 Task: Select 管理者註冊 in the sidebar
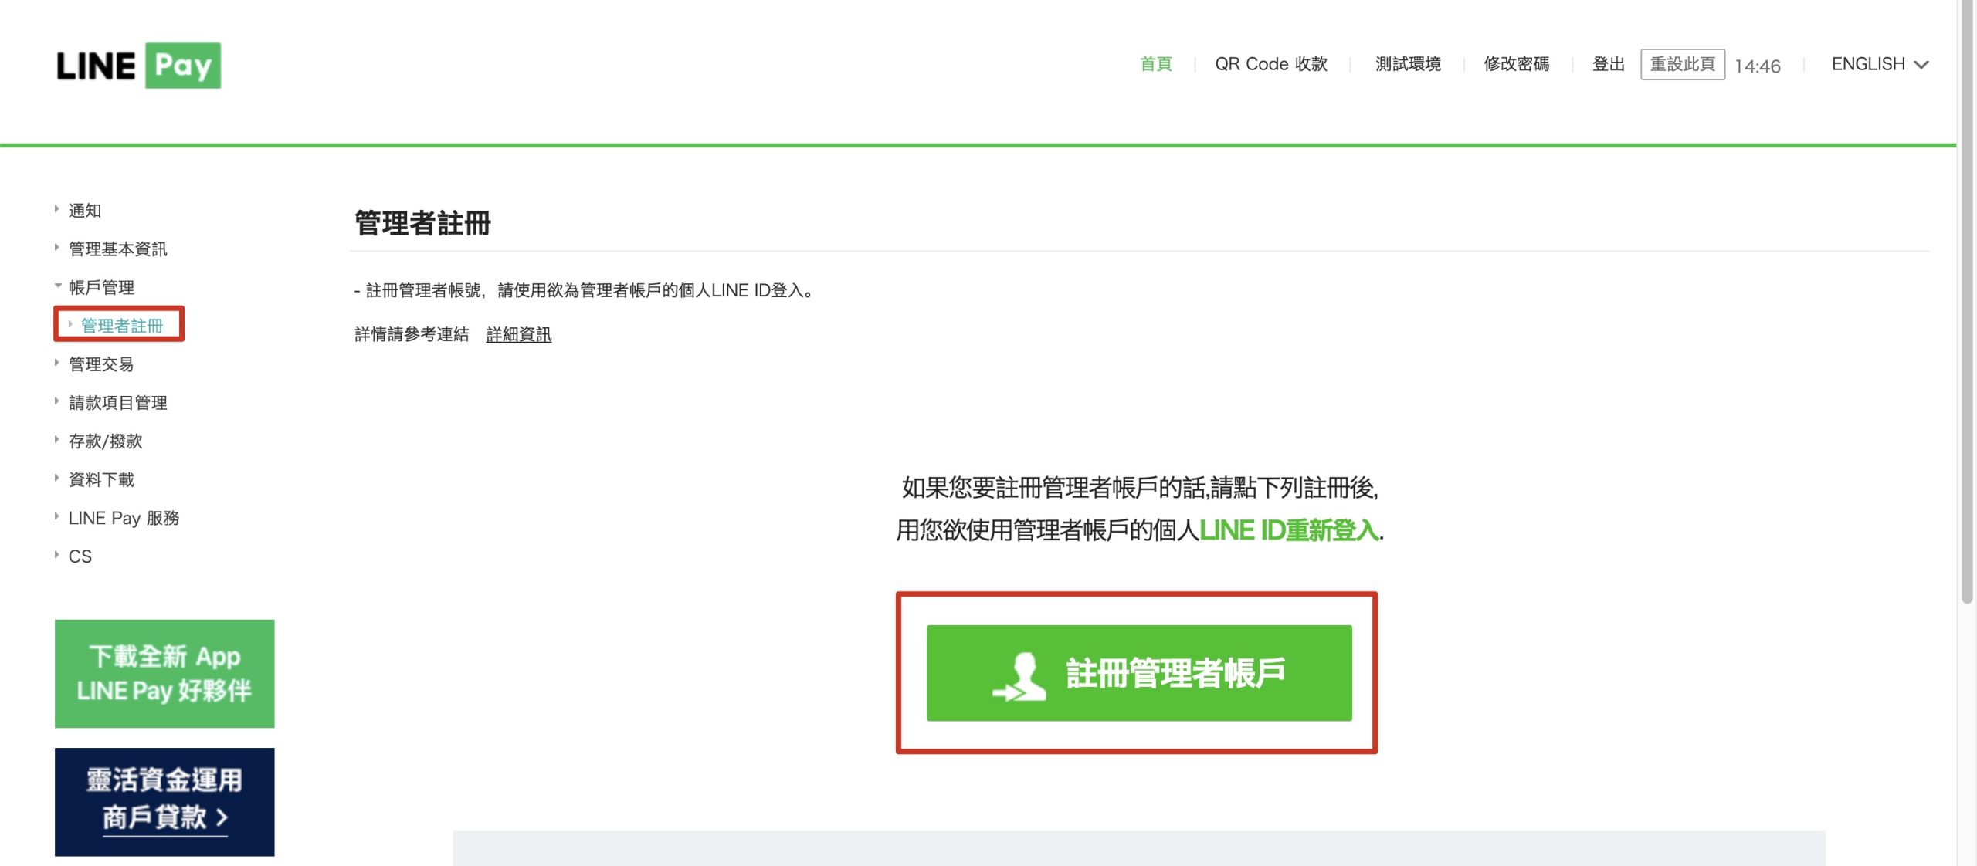click(121, 326)
